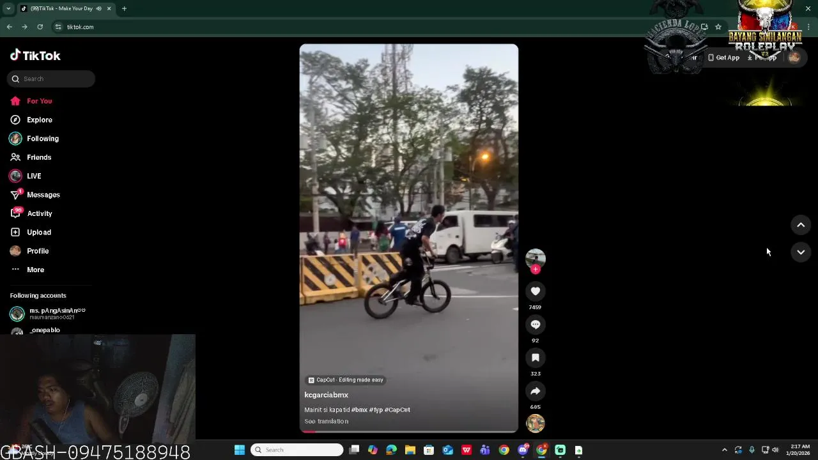The height and width of the screenshot is (460, 818).
Task: Open the account avatar menu top-right
Action: [x=794, y=57]
